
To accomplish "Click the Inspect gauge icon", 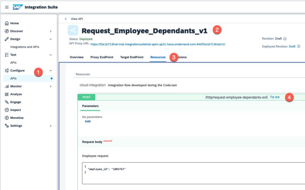I will pos(6,110).
